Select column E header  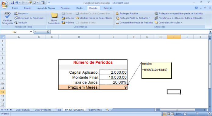[113, 37]
